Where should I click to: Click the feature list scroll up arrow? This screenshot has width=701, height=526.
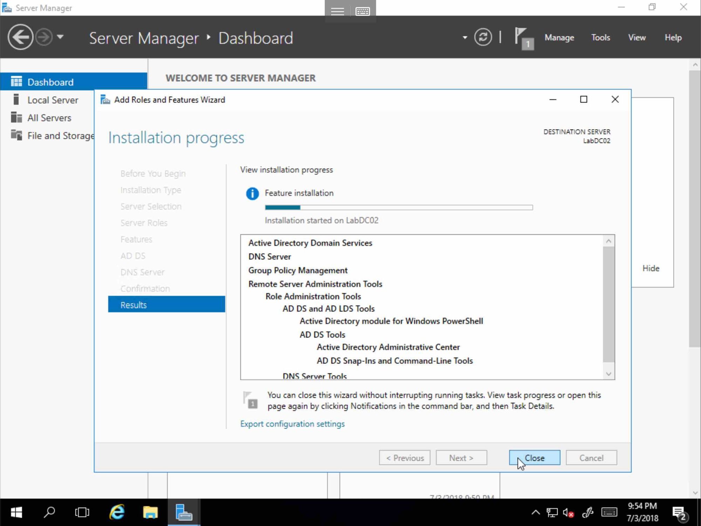(608, 241)
